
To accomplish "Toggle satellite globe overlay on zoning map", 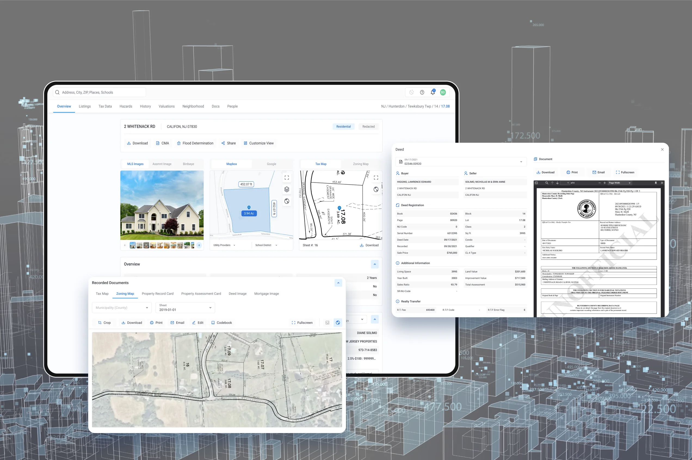I will [338, 323].
